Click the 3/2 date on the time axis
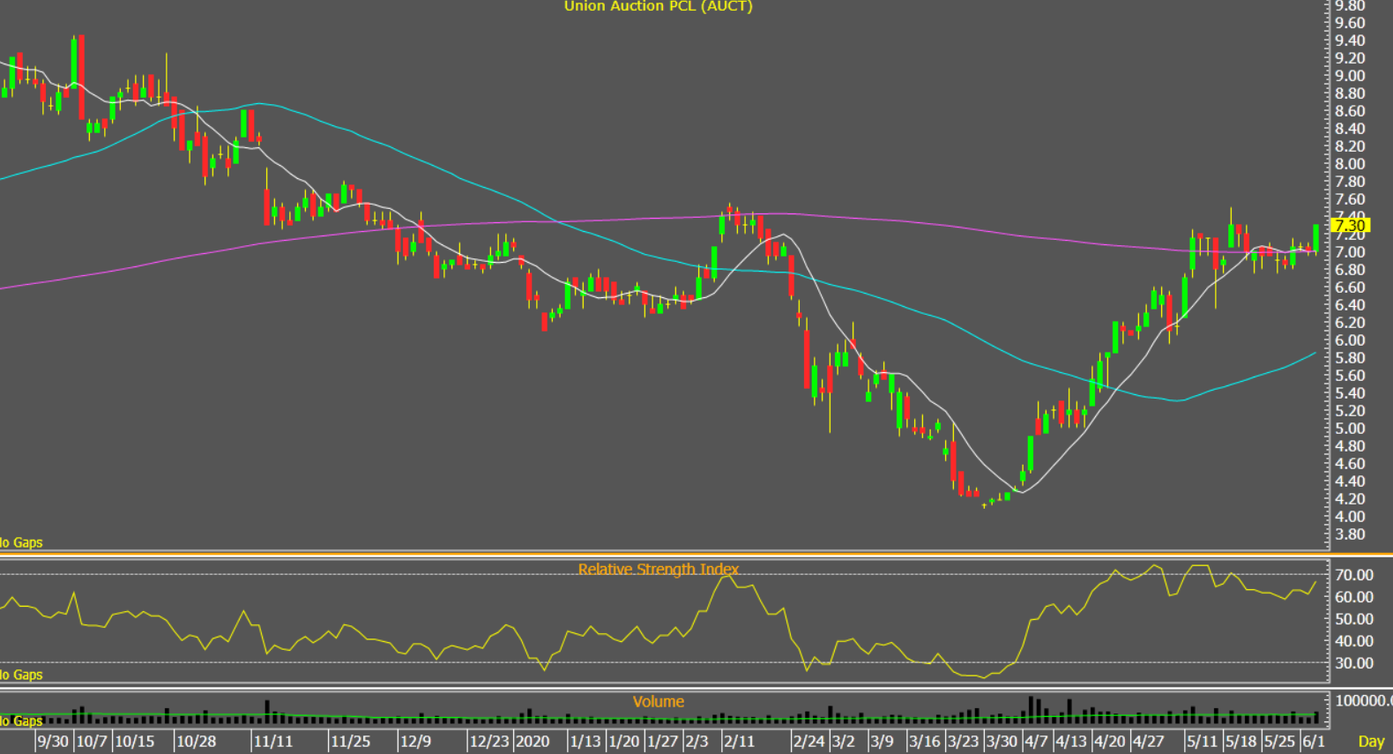 (x=844, y=742)
